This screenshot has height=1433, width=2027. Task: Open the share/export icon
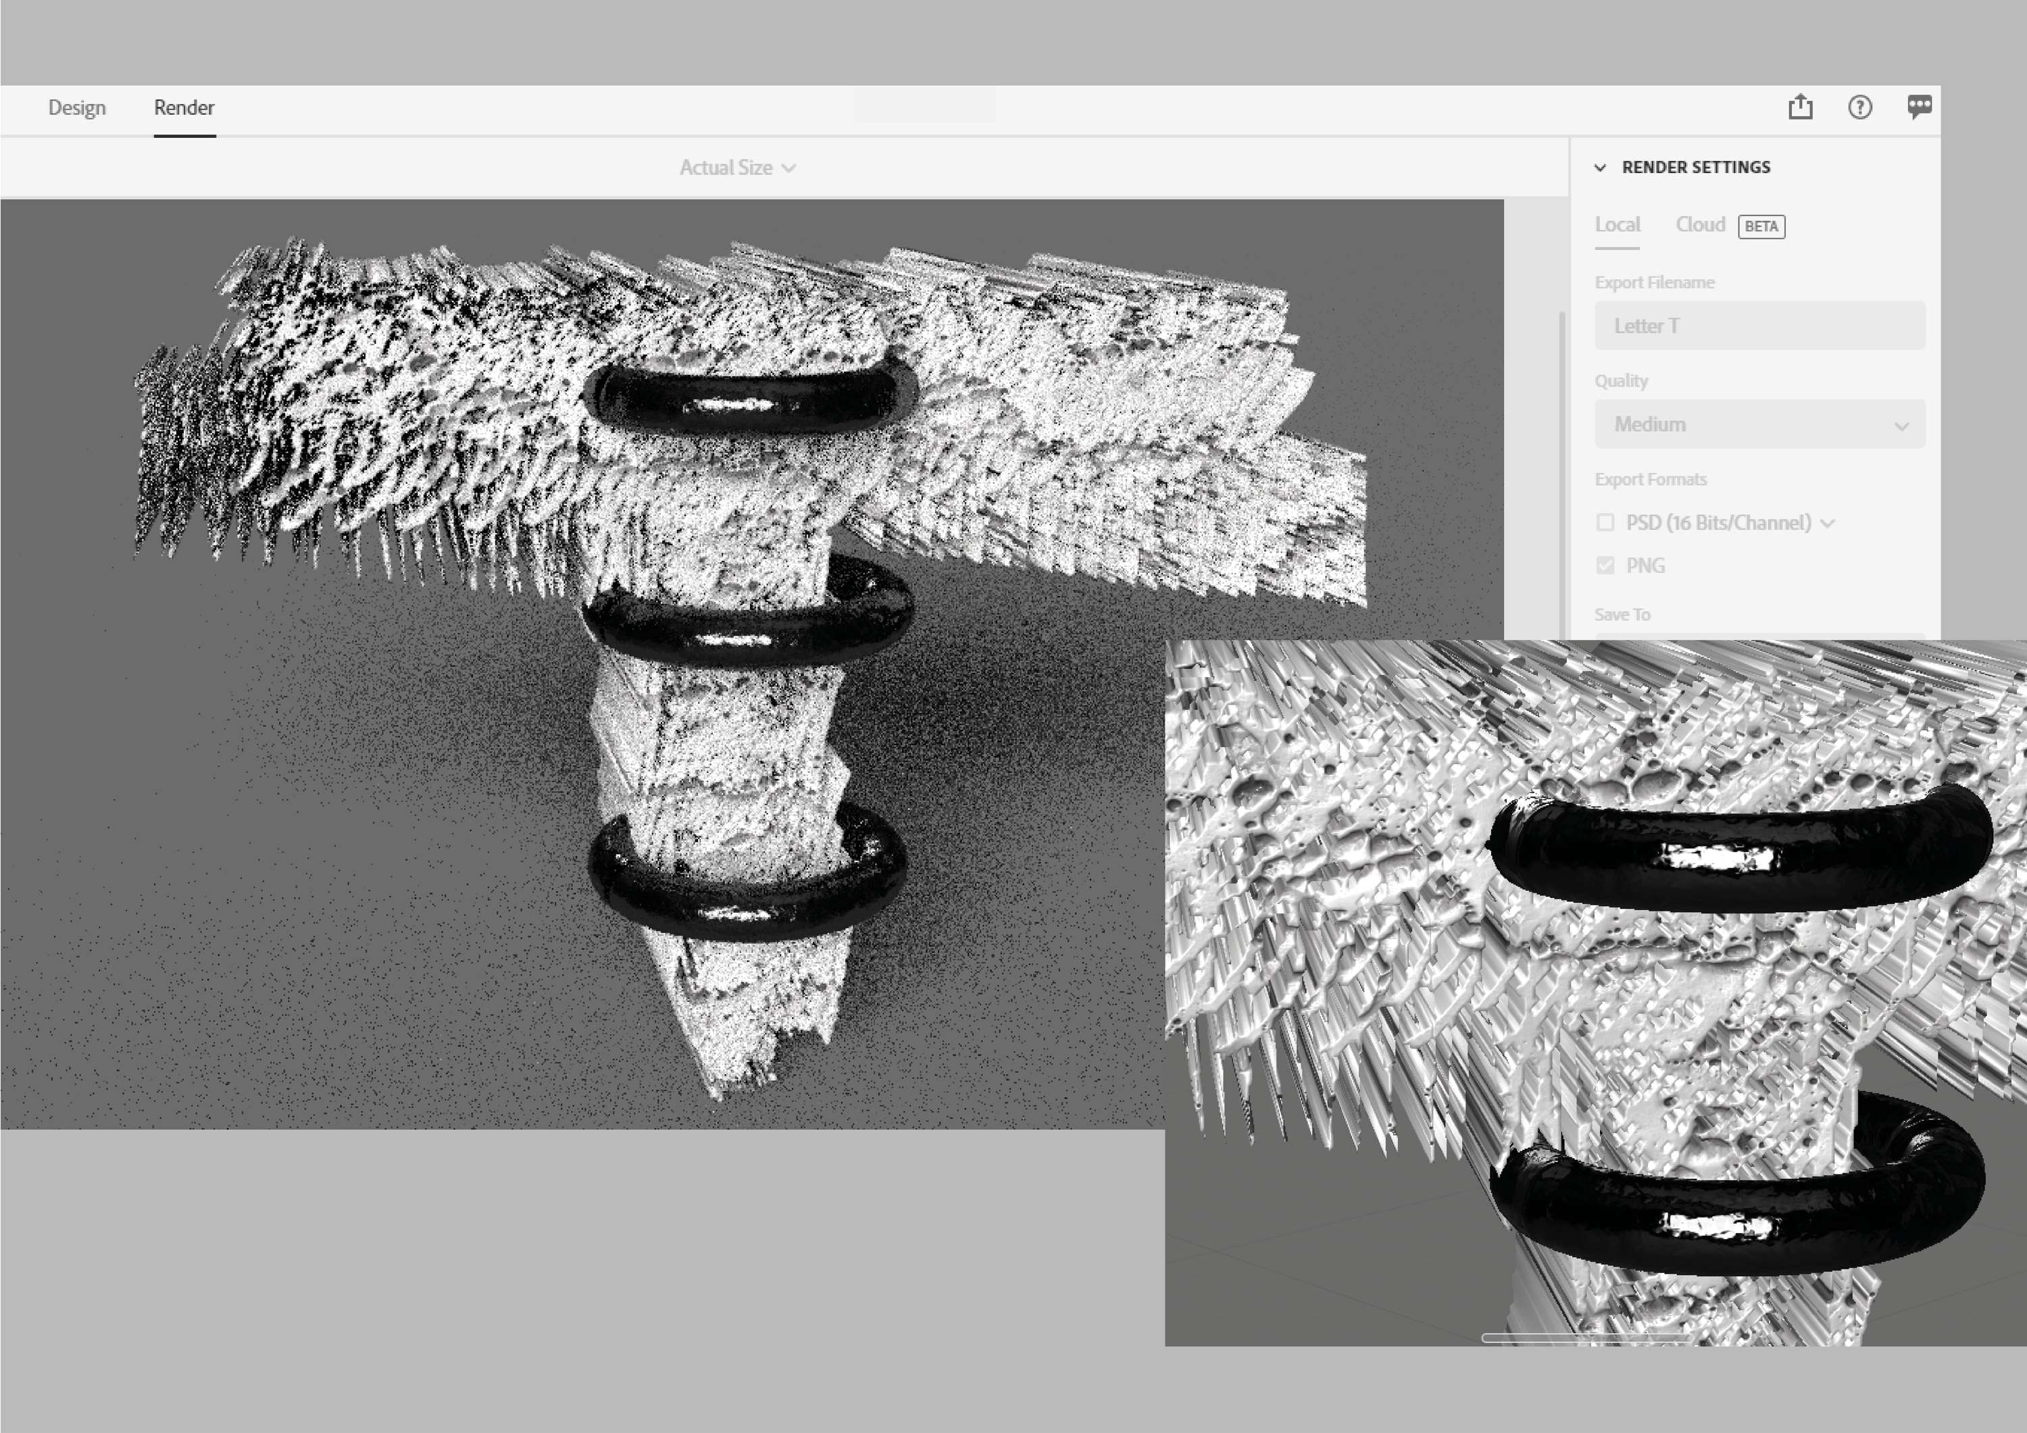pyautogui.click(x=1800, y=107)
